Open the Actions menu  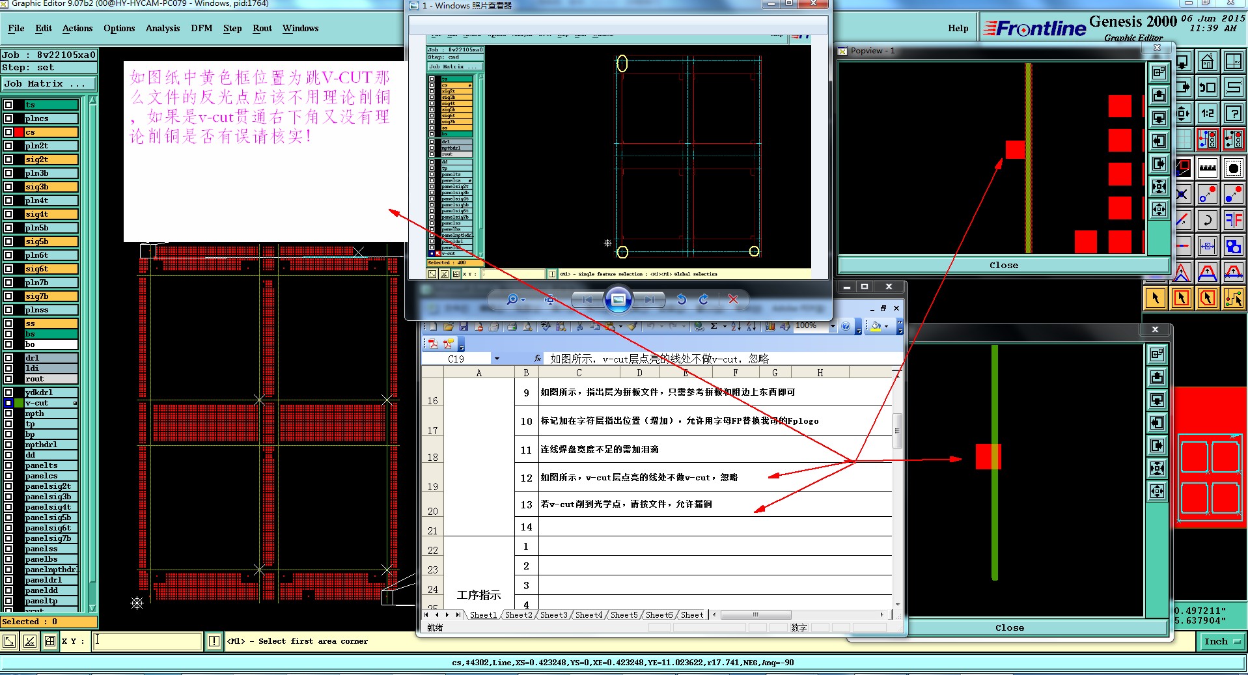point(77,28)
